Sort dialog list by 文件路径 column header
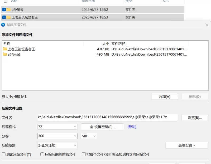 pyautogui.click(x=150, y=44)
